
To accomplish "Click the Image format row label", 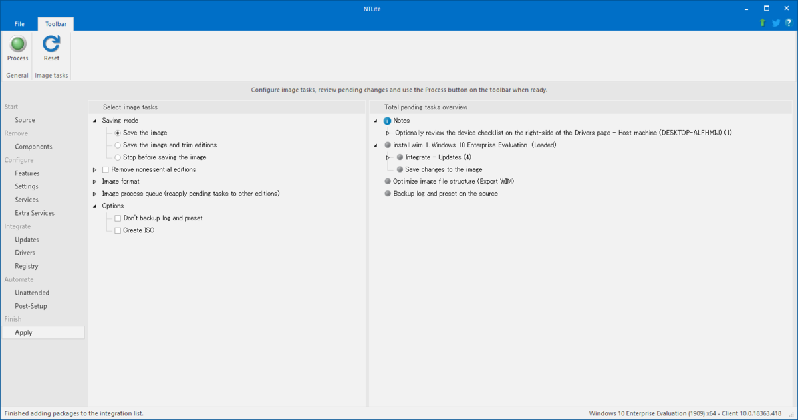I will coord(120,181).
